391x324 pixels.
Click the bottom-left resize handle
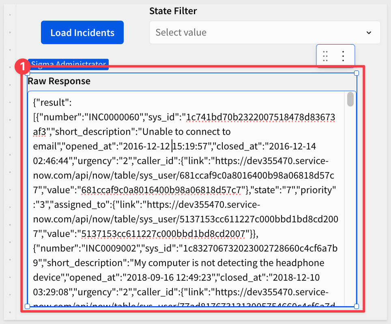click(x=28, y=306)
